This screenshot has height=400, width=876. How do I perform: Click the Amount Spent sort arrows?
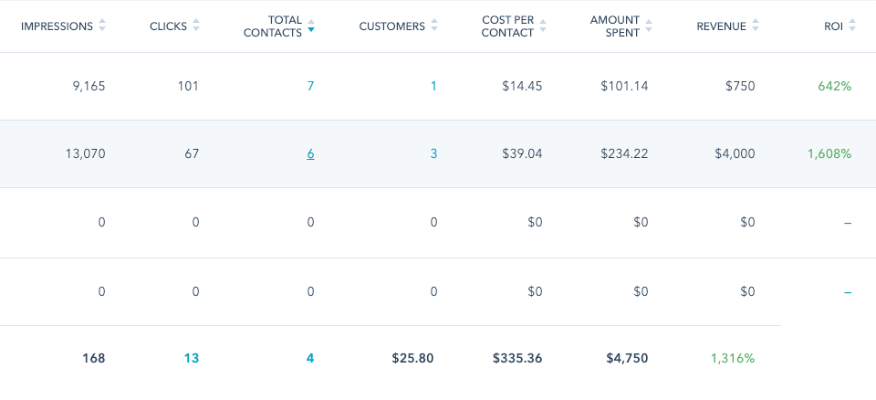[649, 26]
